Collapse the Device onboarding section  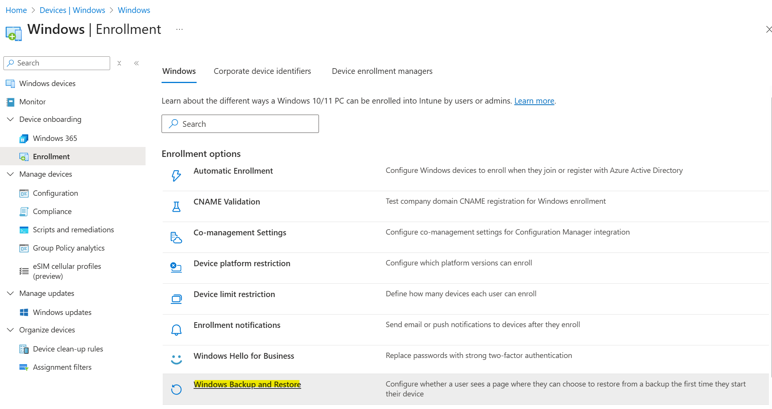click(x=10, y=119)
